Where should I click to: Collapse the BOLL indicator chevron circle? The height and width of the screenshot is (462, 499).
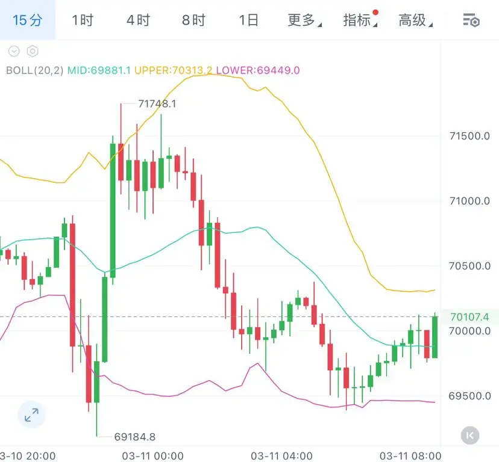pyautogui.click(x=14, y=51)
